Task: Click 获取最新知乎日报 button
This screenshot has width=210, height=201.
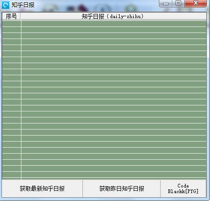Action: tap(42, 188)
